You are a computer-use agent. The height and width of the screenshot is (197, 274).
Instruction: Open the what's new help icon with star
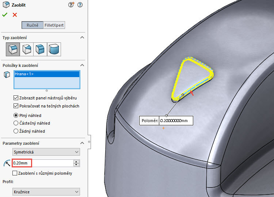71,5
